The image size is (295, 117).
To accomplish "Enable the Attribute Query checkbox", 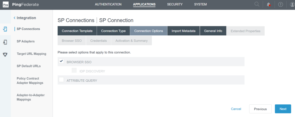I will click(61, 80).
